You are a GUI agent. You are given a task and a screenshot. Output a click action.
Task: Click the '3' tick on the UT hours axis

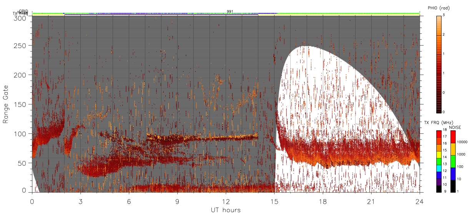(80, 201)
